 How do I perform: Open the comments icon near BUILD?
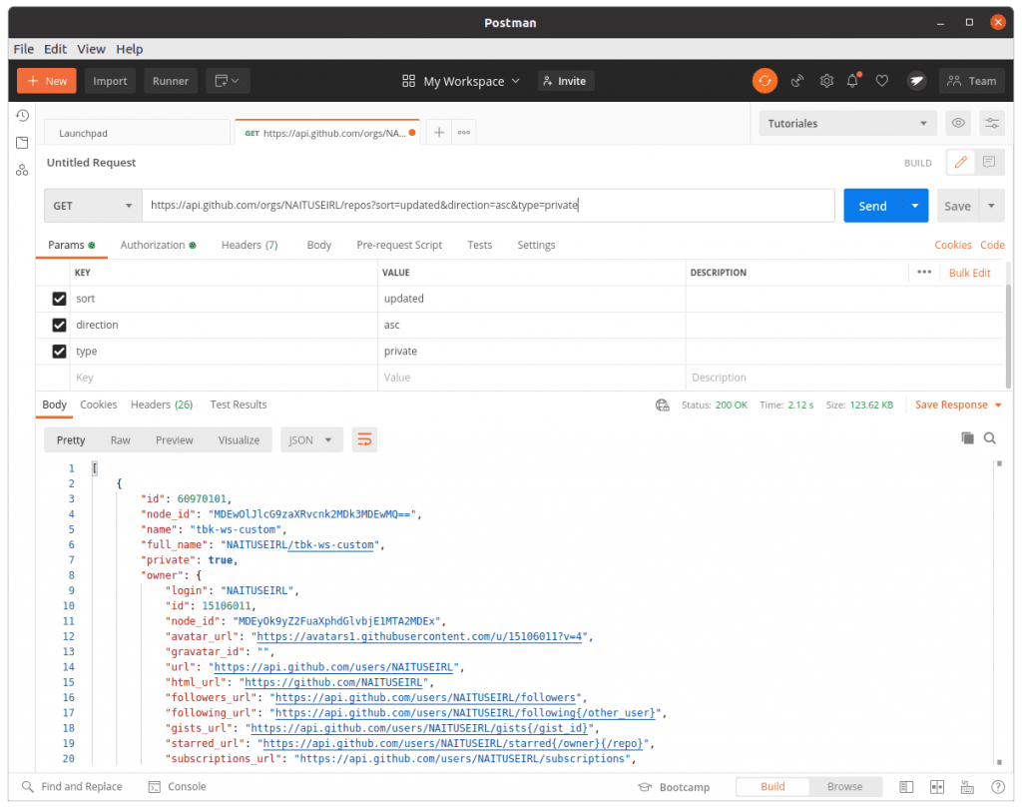pyautogui.click(x=989, y=163)
